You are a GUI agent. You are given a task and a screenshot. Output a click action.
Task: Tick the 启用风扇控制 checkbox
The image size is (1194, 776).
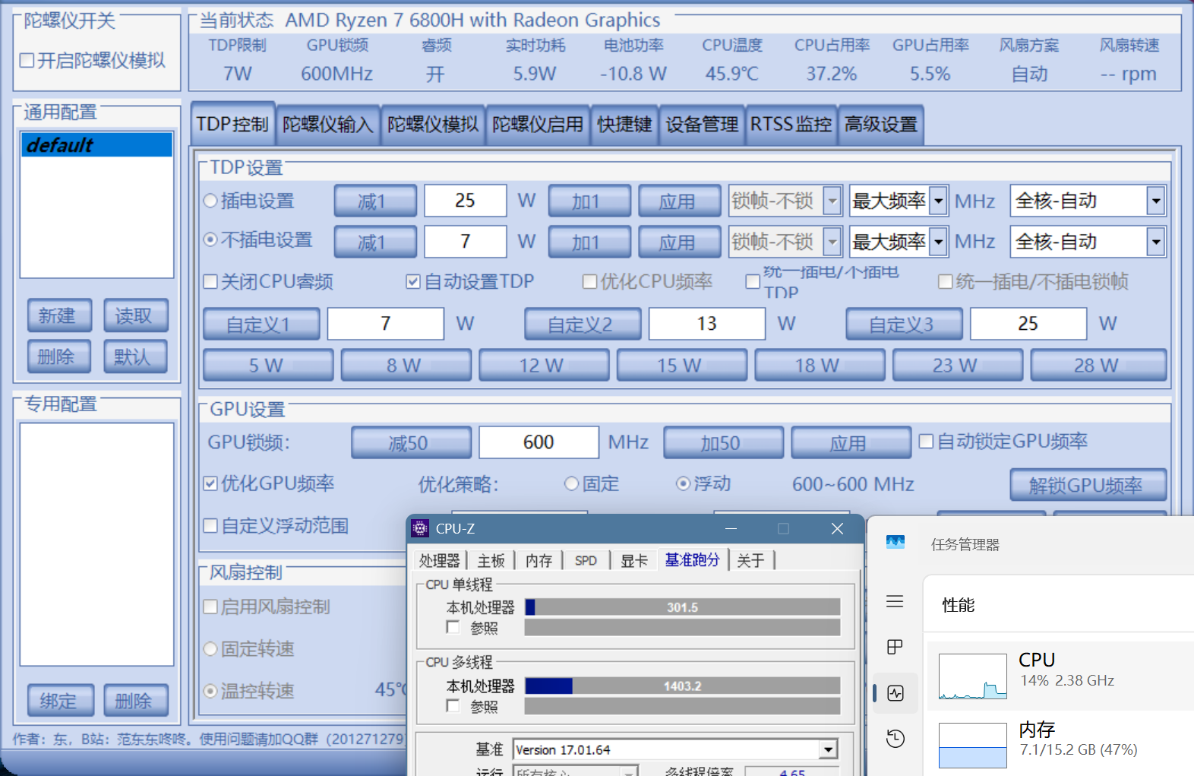[210, 607]
